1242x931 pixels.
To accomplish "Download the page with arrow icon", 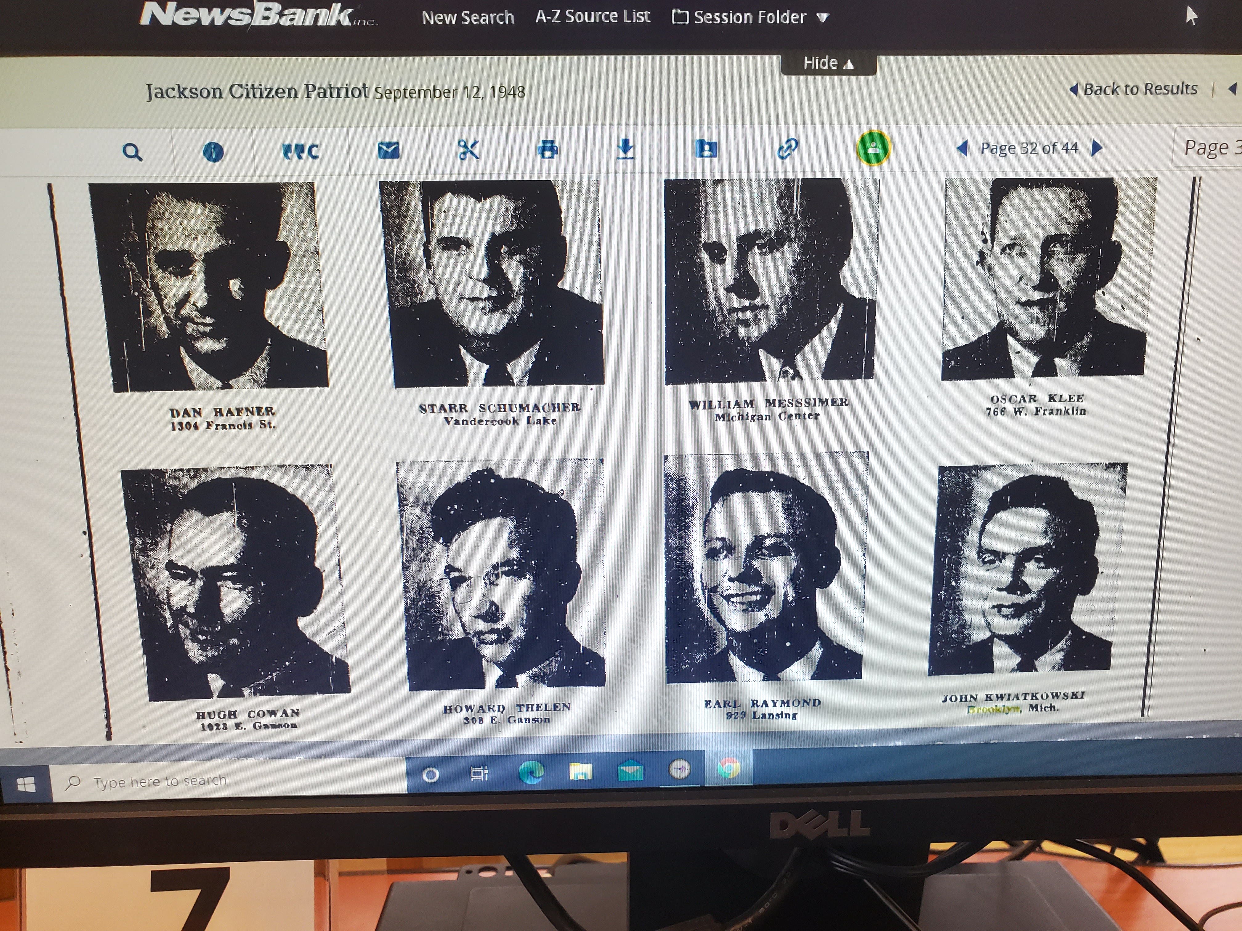I will 625,149.
